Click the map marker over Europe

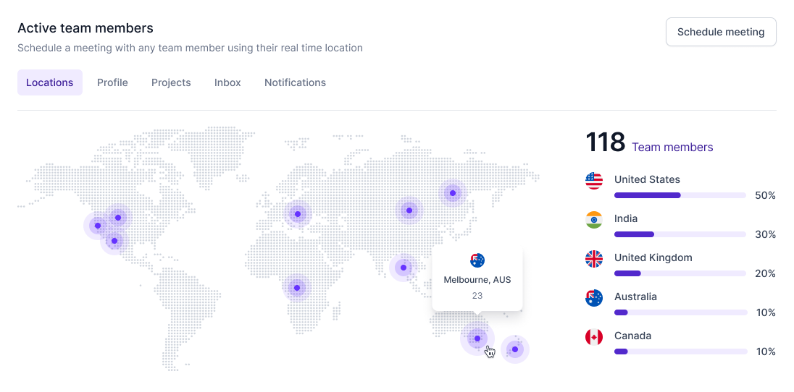(x=297, y=214)
